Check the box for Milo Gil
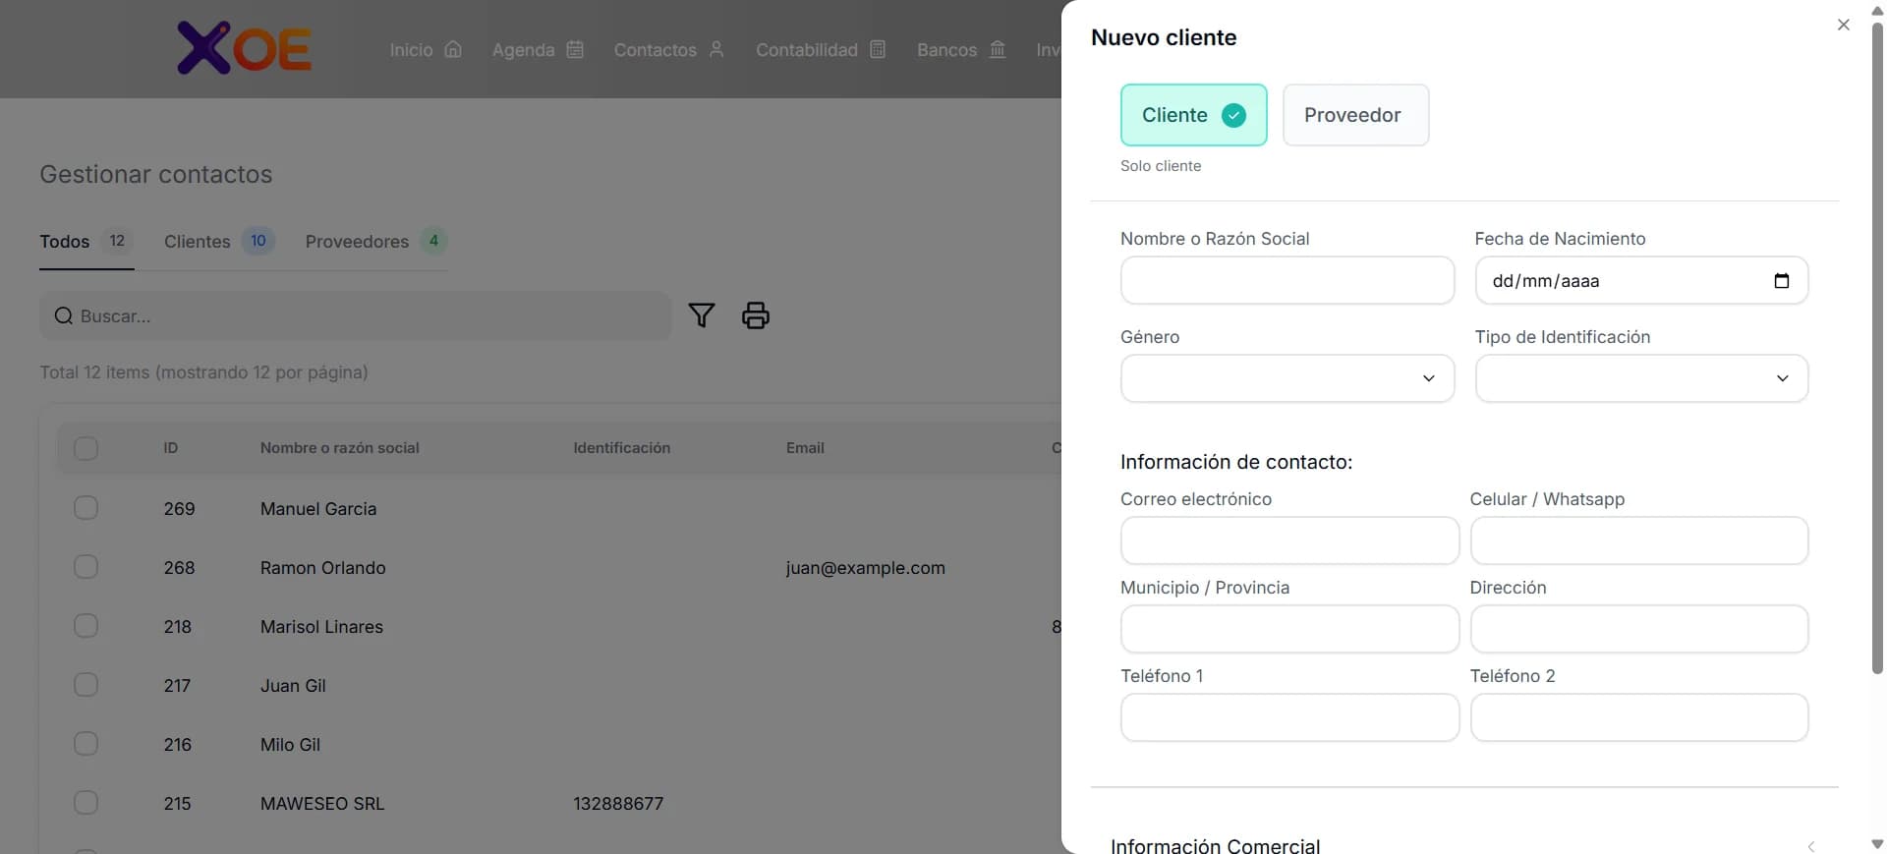Viewport: 1887px width, 854px height. [86, 744]
